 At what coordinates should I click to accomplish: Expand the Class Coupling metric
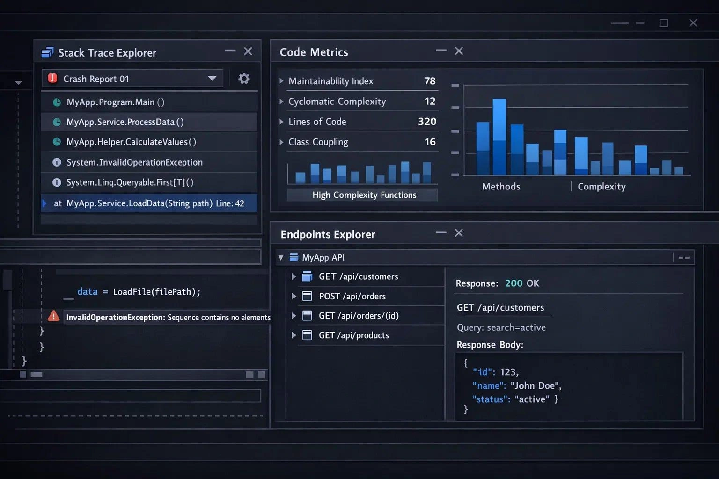[x=281, y=142]
